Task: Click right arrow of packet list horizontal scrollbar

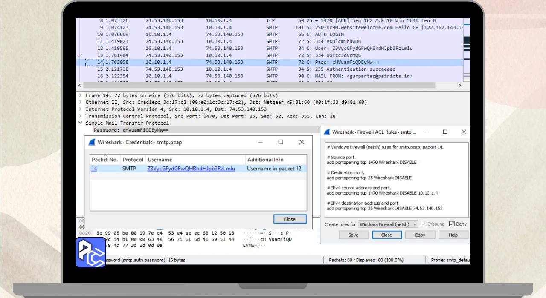Action: 460,86
